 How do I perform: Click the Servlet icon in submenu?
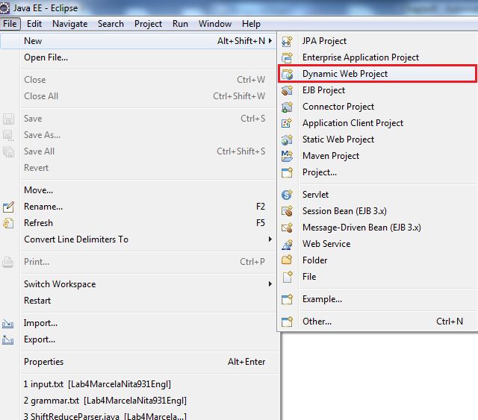288,195
